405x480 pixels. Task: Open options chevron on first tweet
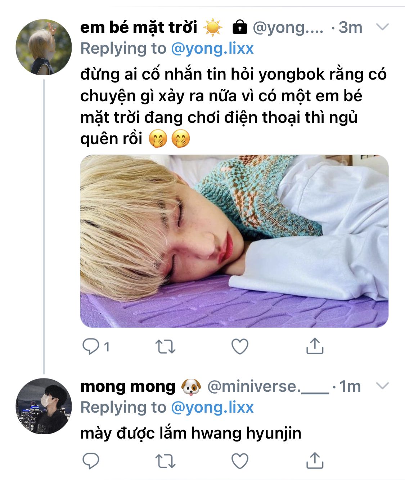point(382,27)
